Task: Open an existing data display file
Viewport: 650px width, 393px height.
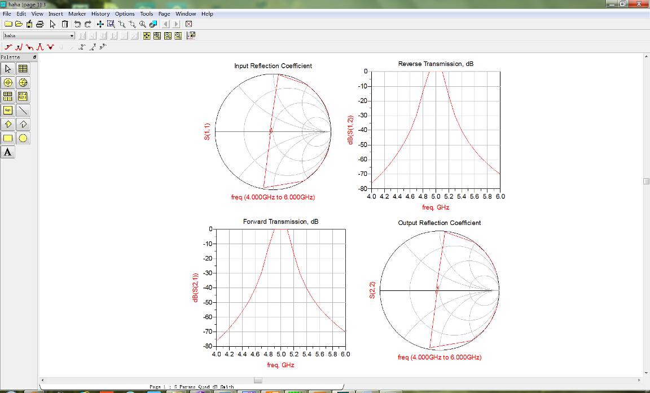Action: 19,24
